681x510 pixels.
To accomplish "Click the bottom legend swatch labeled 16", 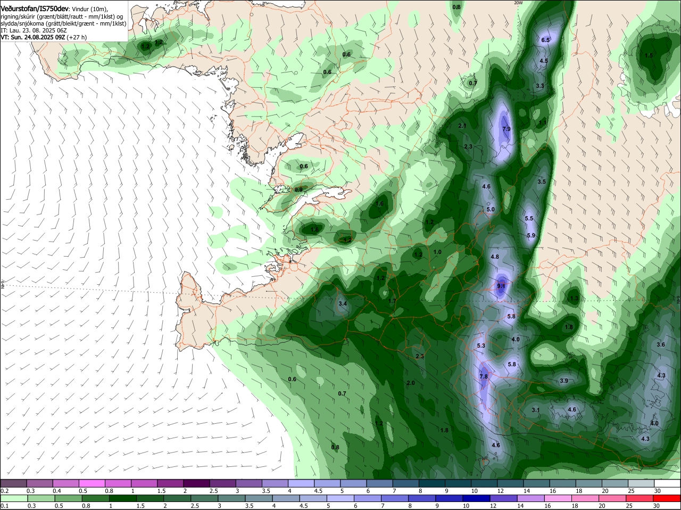I will click(558, 498).
